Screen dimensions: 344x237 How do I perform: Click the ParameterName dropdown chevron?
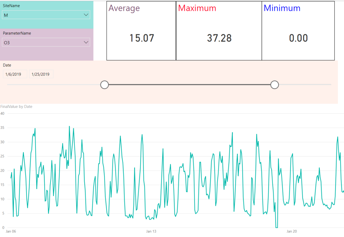(x=86, y=42)
